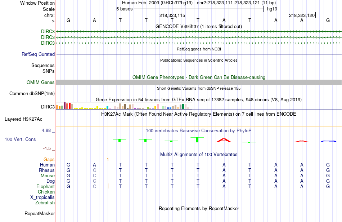Click the Common dbSNP(155) track label

[x=32, y=93]
